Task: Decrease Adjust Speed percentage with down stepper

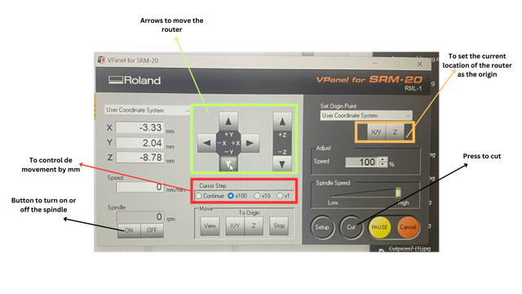Action: click(x=383, y=165)
